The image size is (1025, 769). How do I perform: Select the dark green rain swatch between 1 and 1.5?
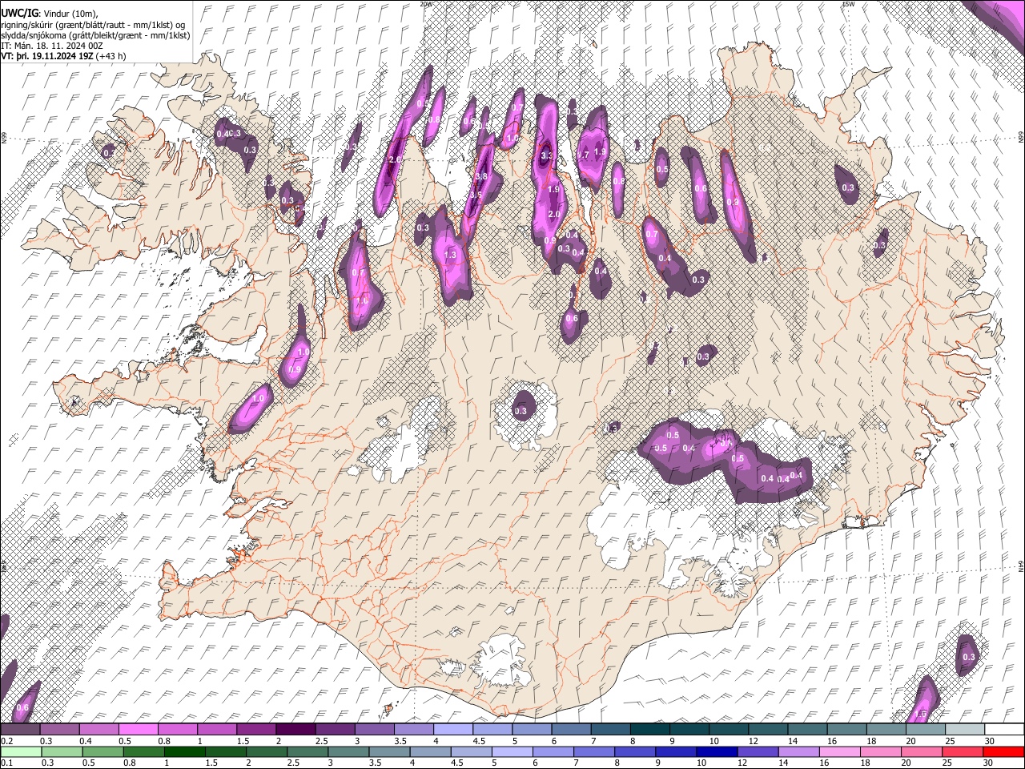click(x=185, y=751)
